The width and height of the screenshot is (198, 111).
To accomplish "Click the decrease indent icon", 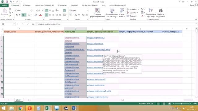I will click(57, 15).
